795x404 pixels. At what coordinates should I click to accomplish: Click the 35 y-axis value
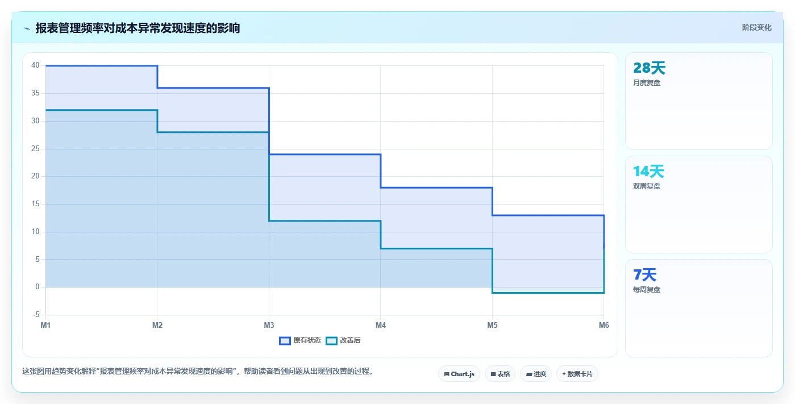pos(35,93)
